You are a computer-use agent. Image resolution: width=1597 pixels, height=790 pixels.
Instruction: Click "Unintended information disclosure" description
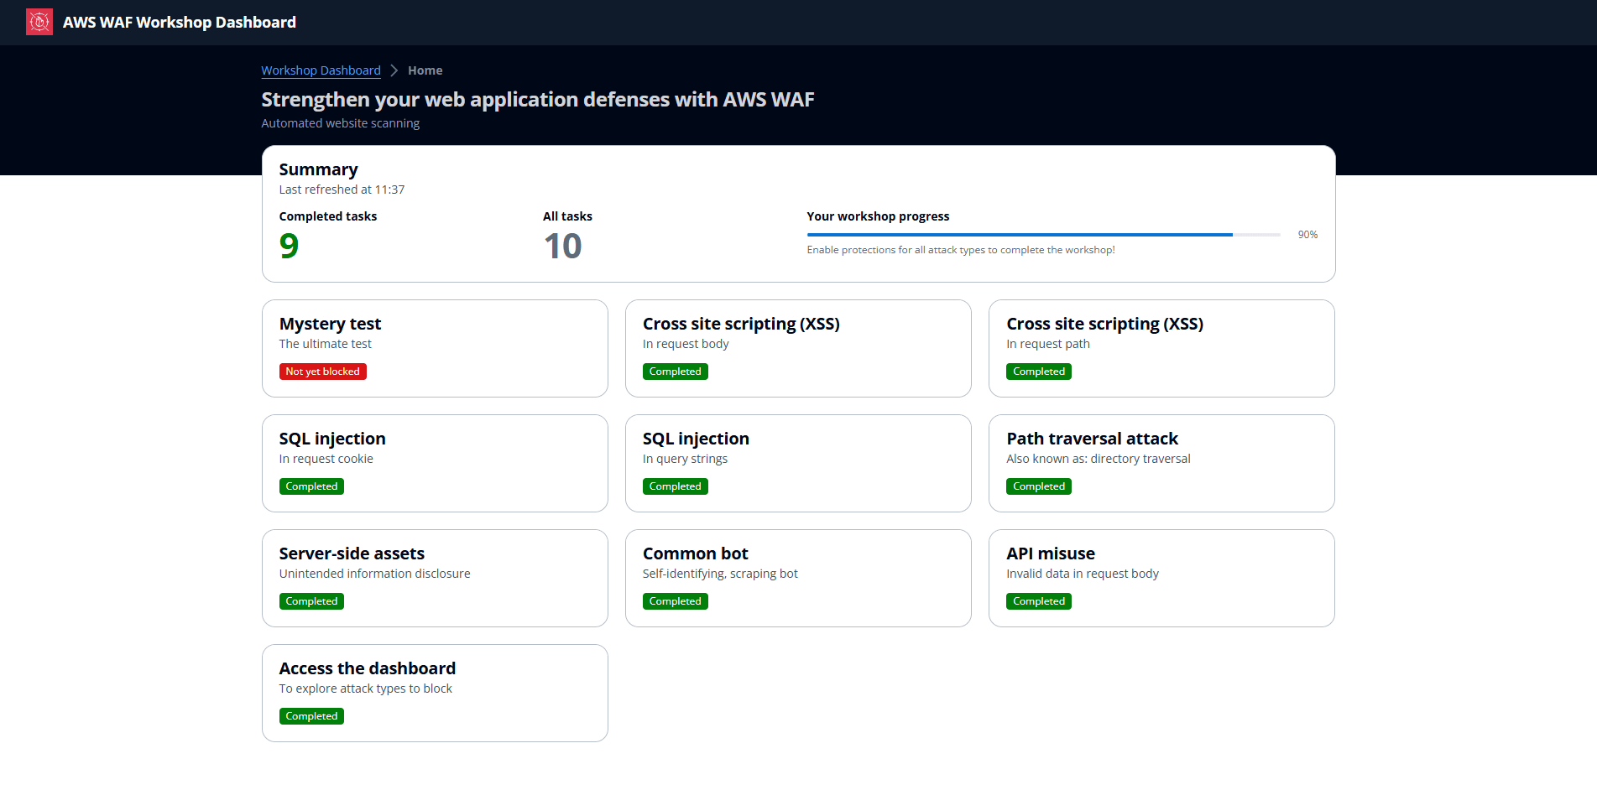coord(375,574)
